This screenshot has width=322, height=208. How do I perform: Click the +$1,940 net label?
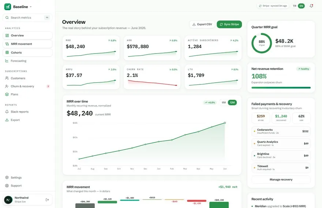(x=228, y=187)
